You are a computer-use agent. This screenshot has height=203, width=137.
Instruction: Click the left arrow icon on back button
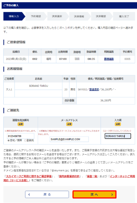point(29,194)
